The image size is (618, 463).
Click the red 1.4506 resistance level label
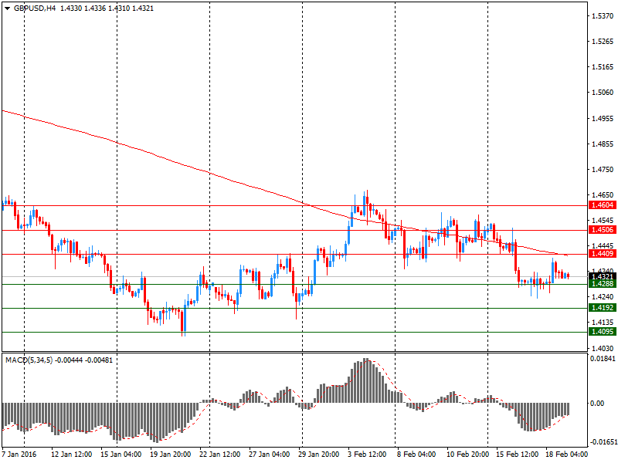click(603, 230)
